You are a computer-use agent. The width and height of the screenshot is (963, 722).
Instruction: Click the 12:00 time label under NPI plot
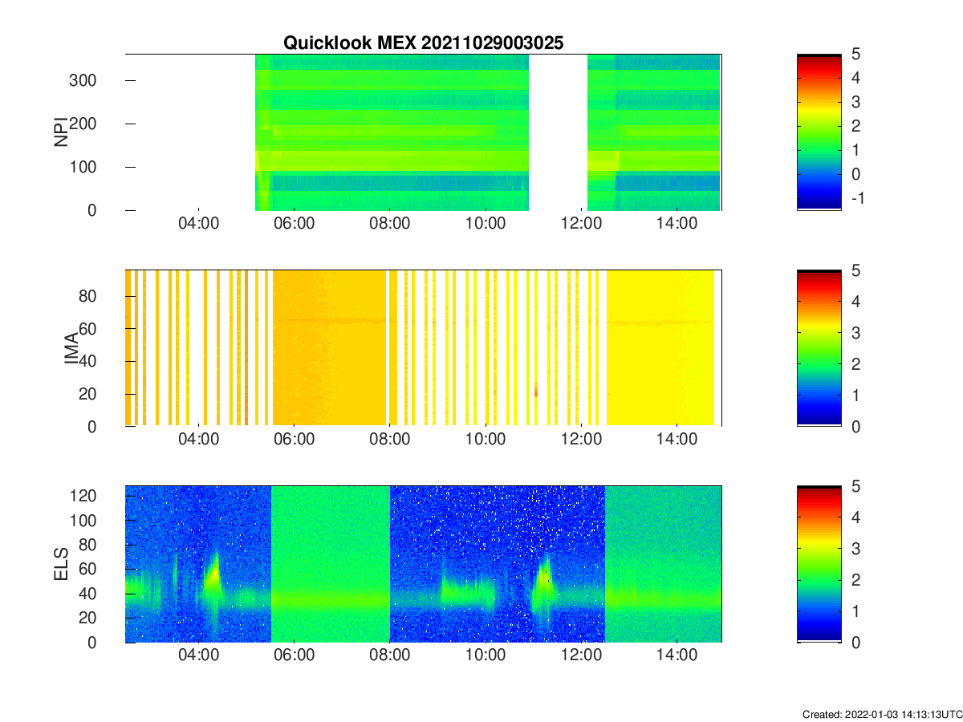coord(581,224)
